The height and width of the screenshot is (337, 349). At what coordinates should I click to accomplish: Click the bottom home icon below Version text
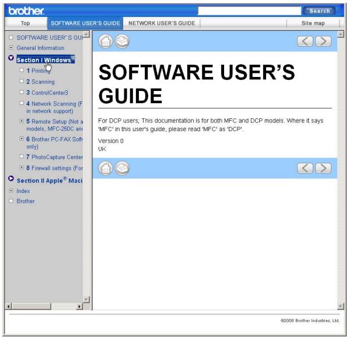(x=106, y=169)
